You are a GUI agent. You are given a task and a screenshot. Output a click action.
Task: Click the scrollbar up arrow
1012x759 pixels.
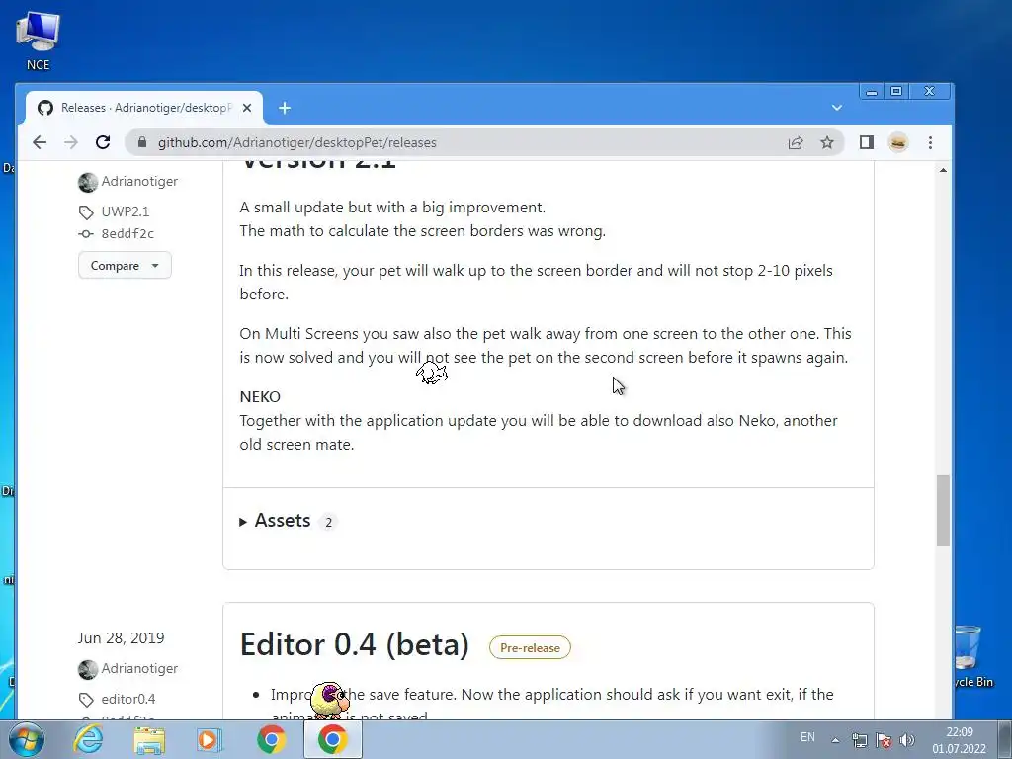[943, 170]
